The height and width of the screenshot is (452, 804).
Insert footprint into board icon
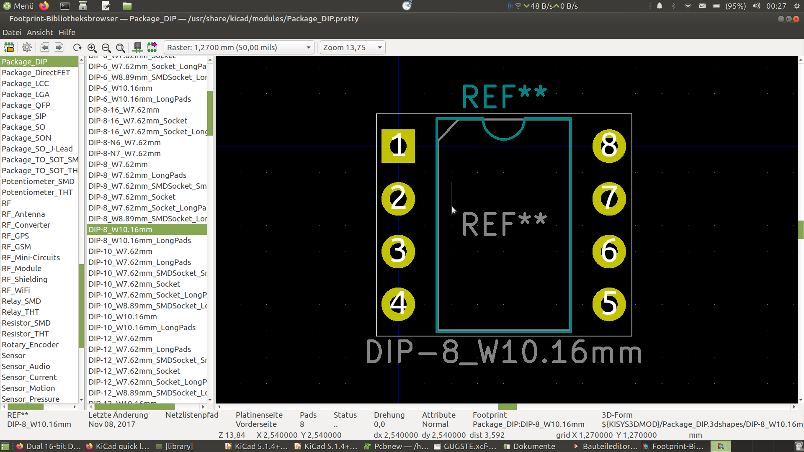pos(152,47)
